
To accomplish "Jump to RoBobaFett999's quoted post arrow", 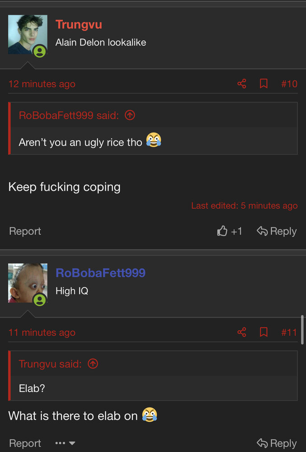I will coord(130,115).
